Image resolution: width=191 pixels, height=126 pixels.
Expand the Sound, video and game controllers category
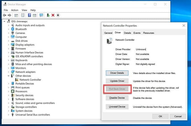point(9,103)
